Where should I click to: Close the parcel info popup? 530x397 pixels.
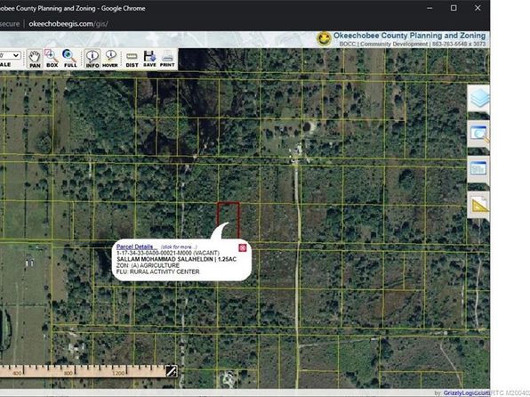[x=243, y=247]
